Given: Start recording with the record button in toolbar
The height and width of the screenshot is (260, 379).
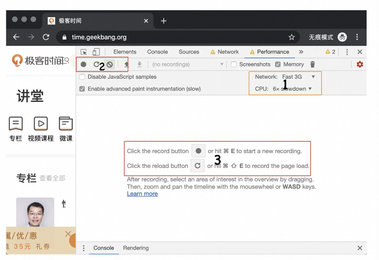Looking at the screenshot, I should click(83, 64).
